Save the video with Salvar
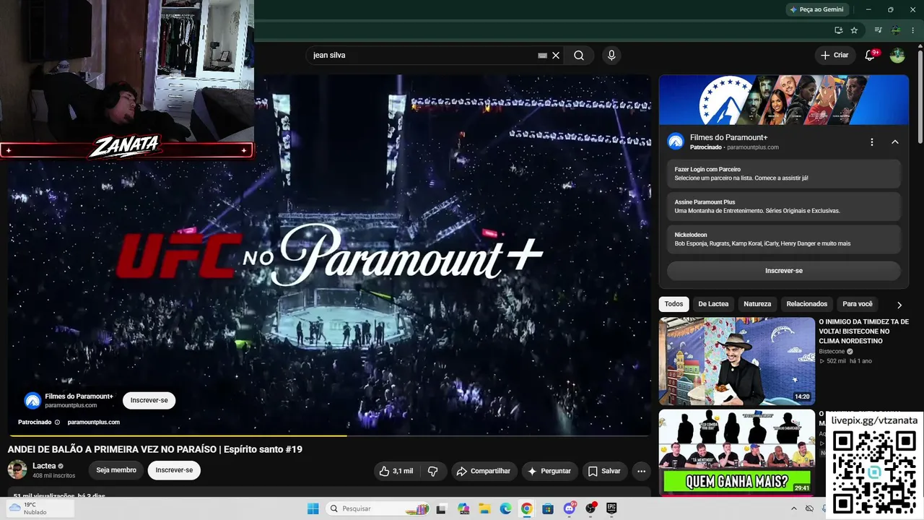The width and height of the screenshot is (924, 520). (604, 471)
